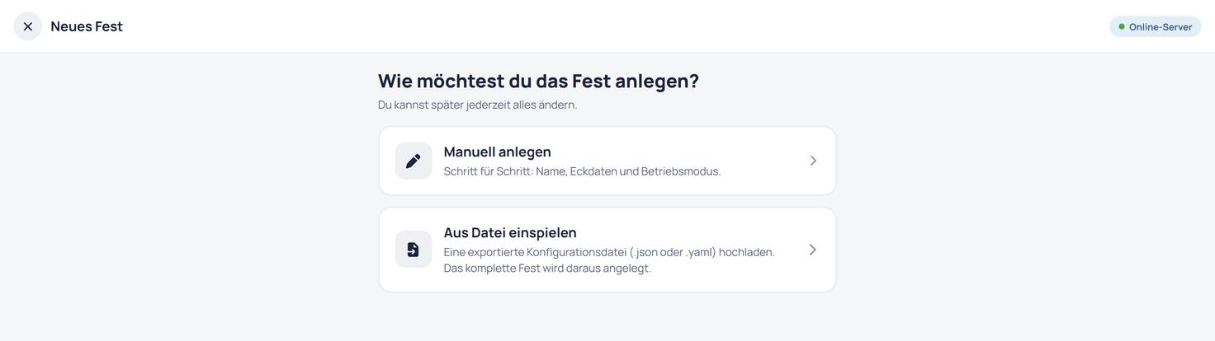Click the file import icon
The height and width of the screenshot is (341, 1215).
414,250
